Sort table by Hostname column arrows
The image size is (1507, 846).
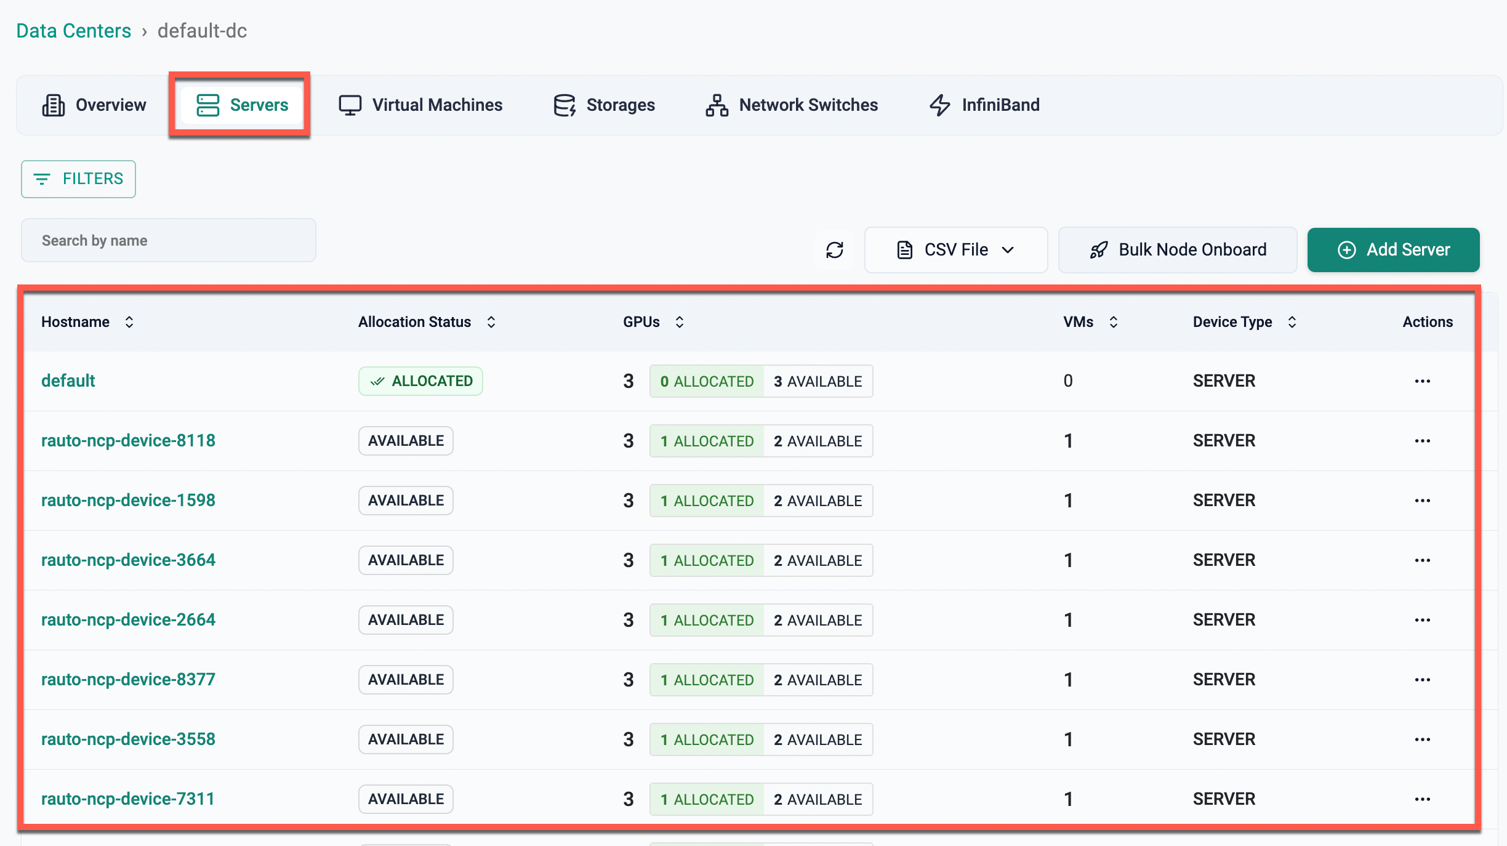tap(129, 322)
